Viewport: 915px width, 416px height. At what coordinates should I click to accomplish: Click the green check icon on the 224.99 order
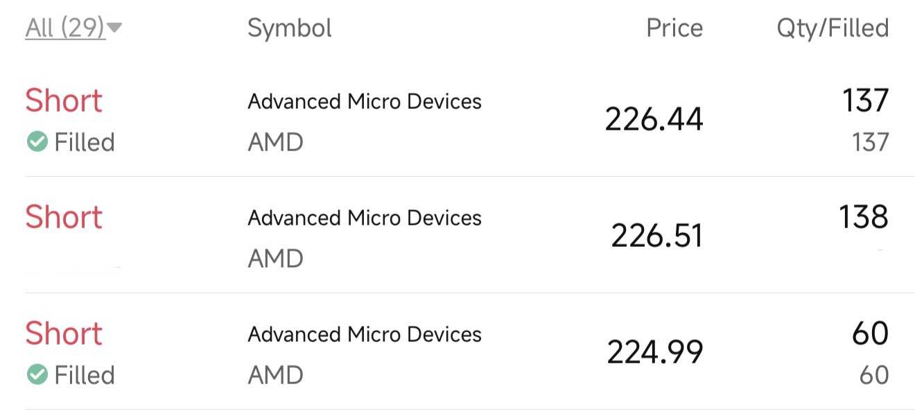[36, 375]
